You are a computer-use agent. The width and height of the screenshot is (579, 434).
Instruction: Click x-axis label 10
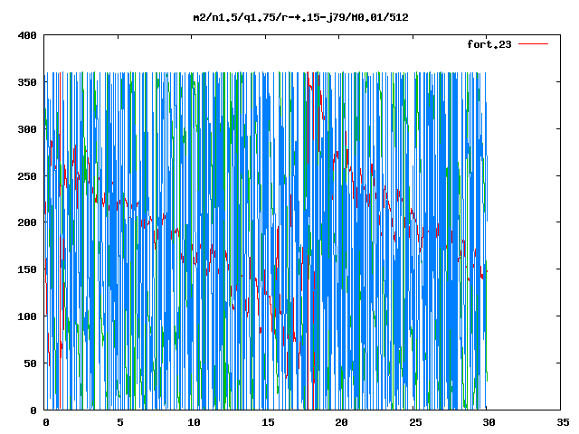coord(194,422)
